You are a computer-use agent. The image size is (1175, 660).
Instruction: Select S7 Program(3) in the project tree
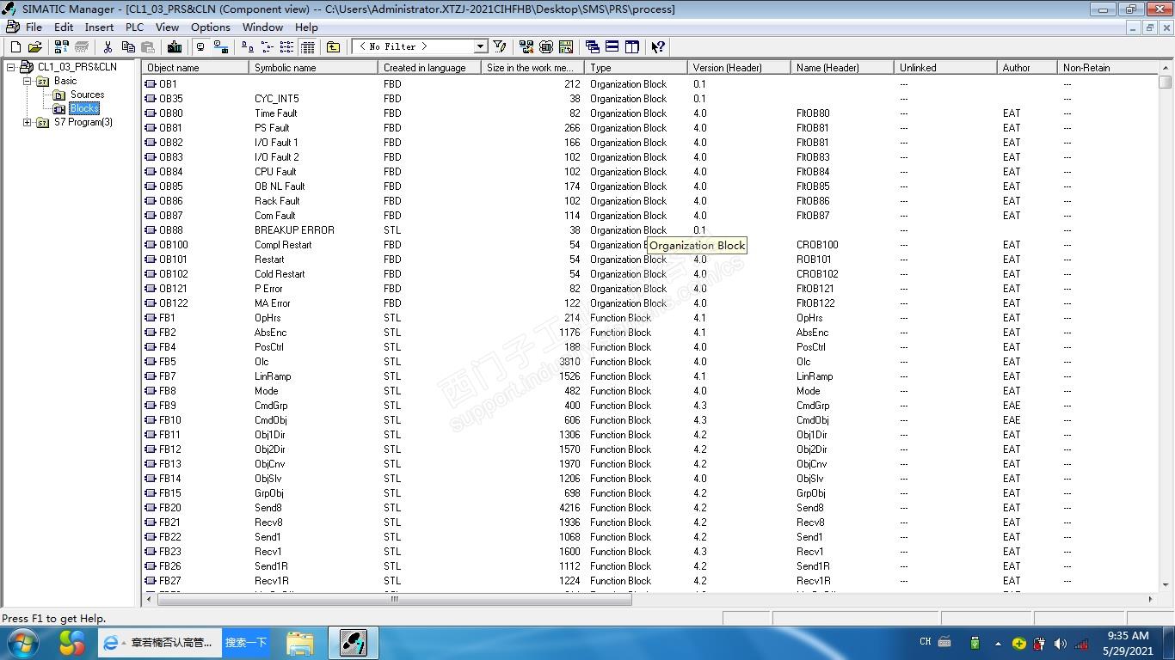pyautogui.click(x=83, y=122)
